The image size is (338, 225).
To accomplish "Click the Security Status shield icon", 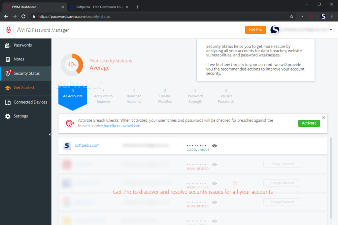I will (x=8, y=73).
